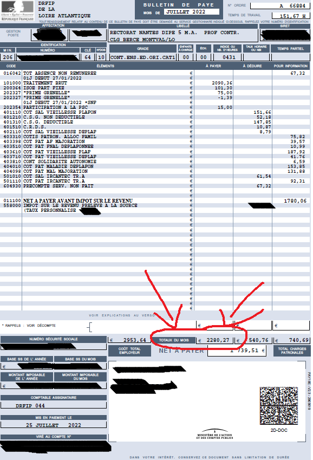Click the 151,67 H temps de travail value

click(x=291, y=16)
